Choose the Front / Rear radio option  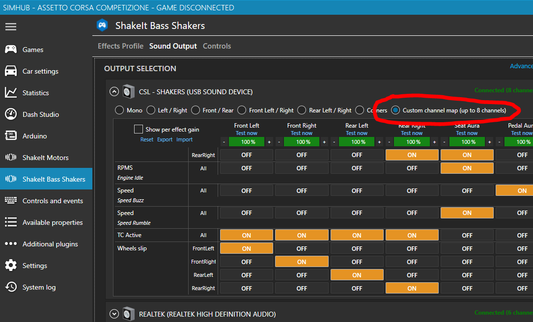196,110
